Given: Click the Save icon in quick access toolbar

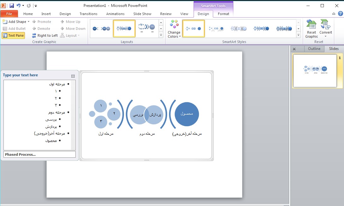Looking at the screenshot, I should [x=12, y=6].
